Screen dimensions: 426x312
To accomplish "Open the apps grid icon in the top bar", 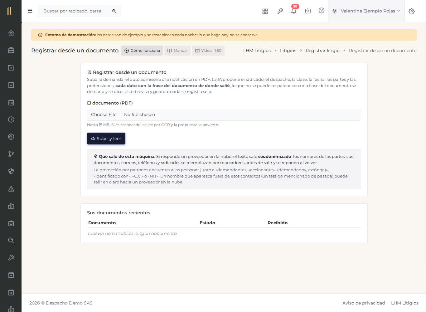I will (x=265, y=11).
